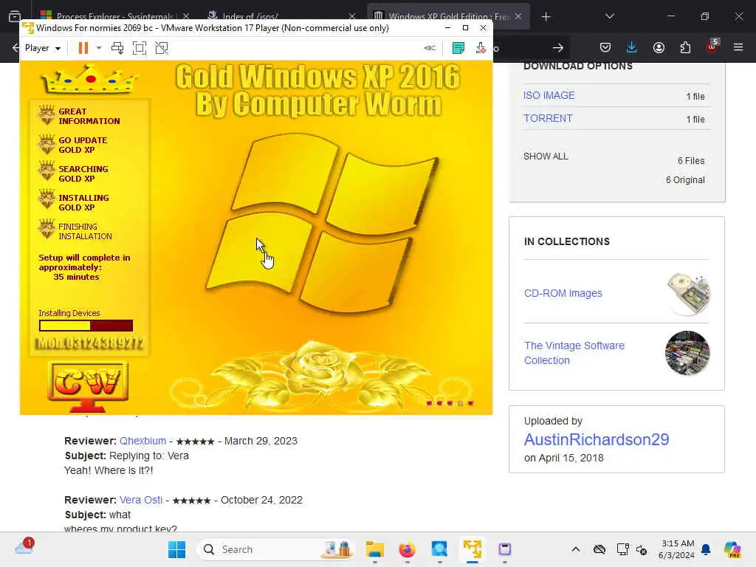Image resolution: width=756 pixels, height=567 pixels.
Task: Open the notification bell
Action: coord(706,549)
